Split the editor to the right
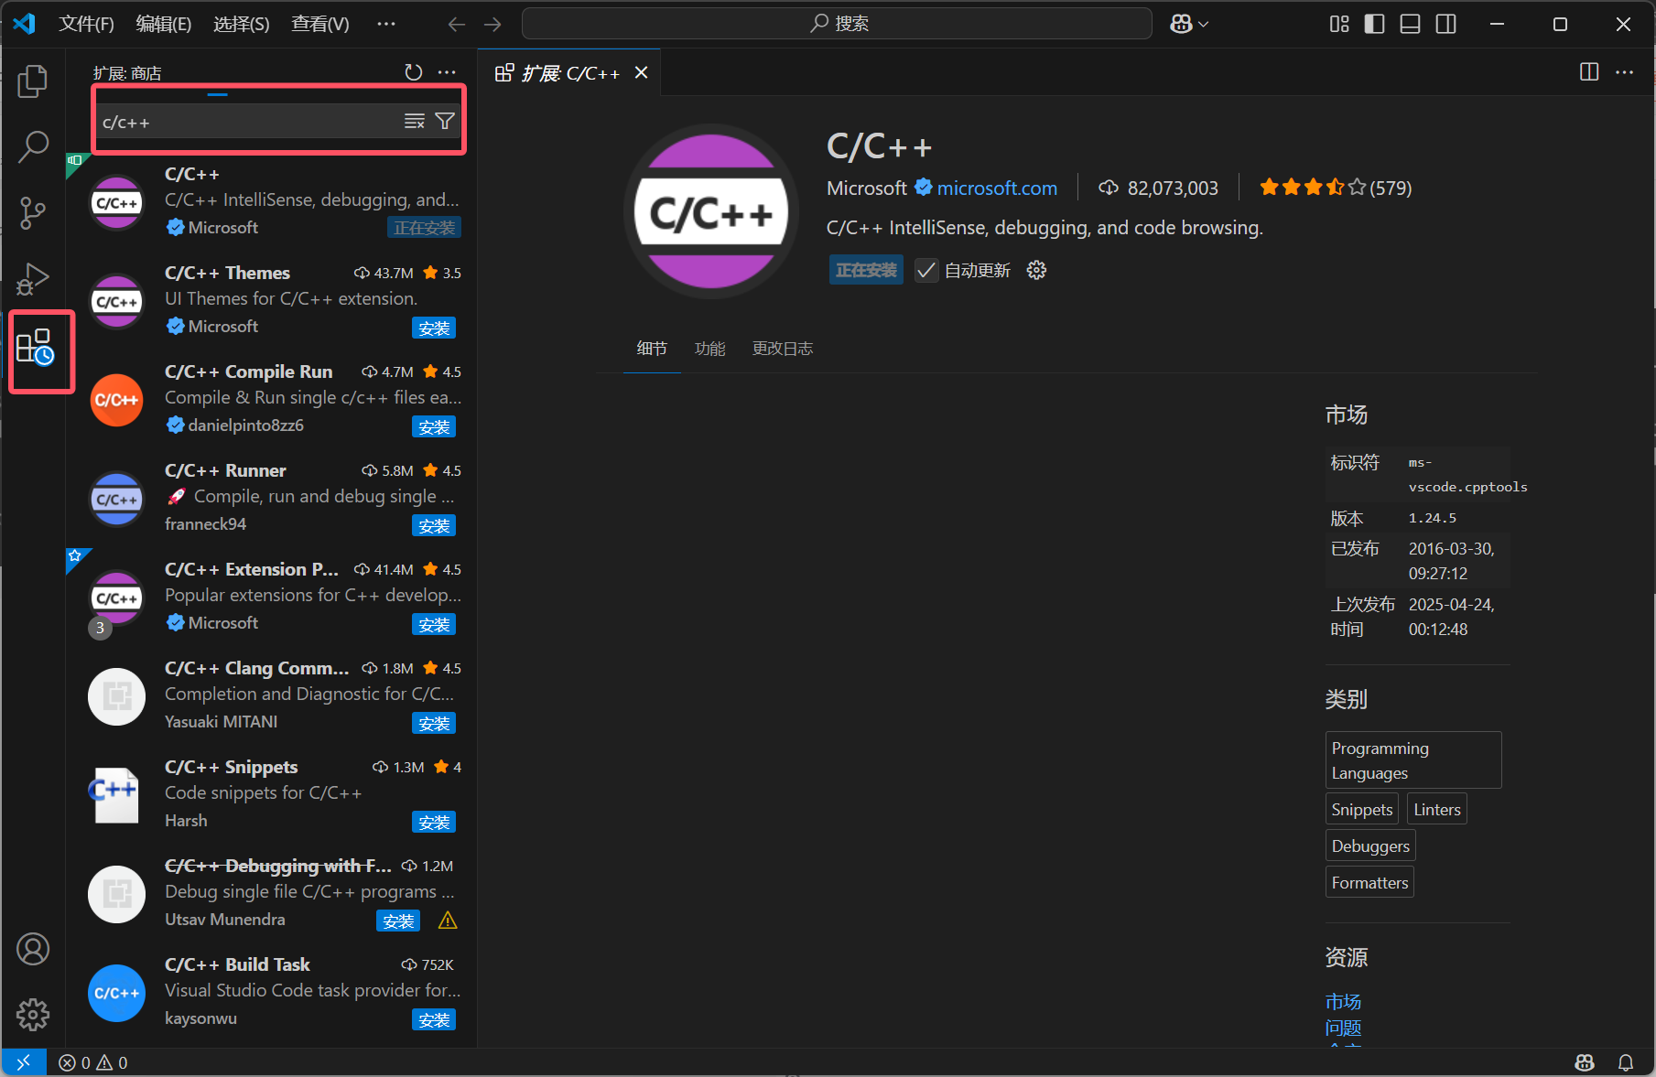Screen dimensions: 1656x1077 point(1589,72)
